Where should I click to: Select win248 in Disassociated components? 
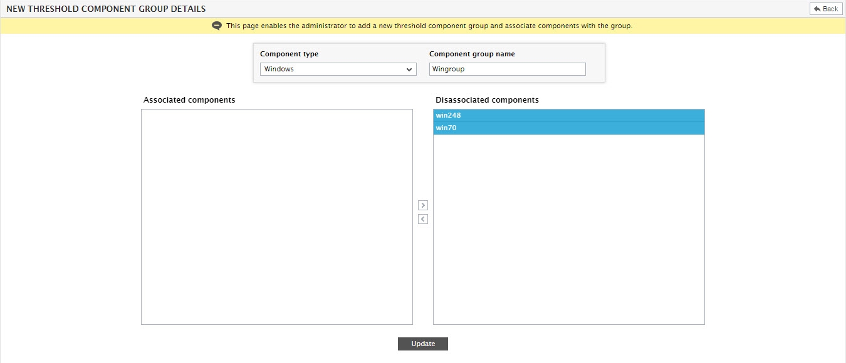point(569,116)
